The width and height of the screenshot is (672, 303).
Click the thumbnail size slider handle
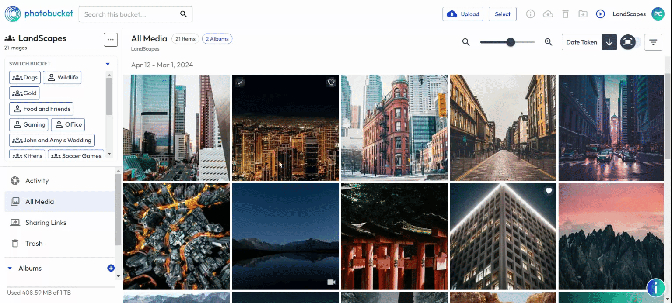coord(510,42)
